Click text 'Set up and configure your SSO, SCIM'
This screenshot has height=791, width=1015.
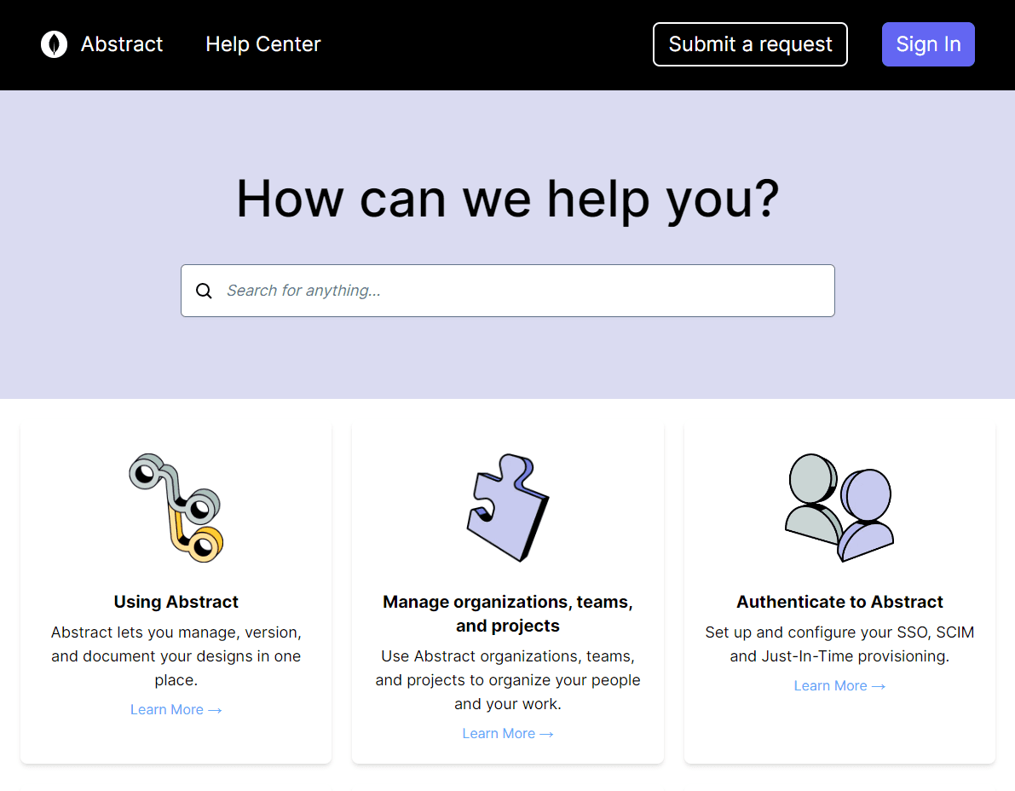pos(839,632)
